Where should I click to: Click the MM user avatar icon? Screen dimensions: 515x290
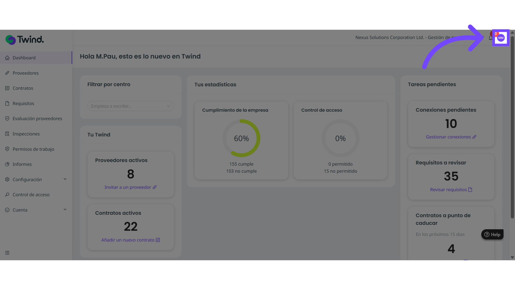[501, 38]
